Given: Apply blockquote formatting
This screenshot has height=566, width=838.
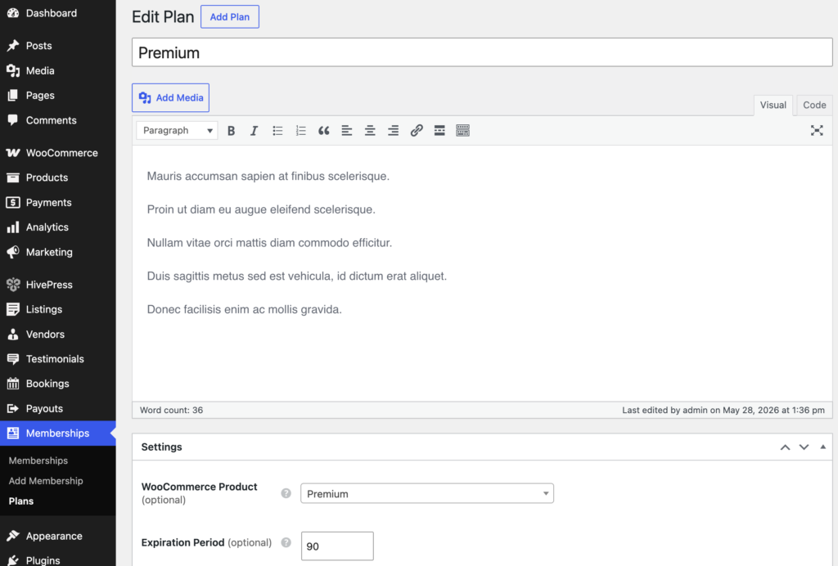Looking at the screenshot, I should (x=324, y=130).
